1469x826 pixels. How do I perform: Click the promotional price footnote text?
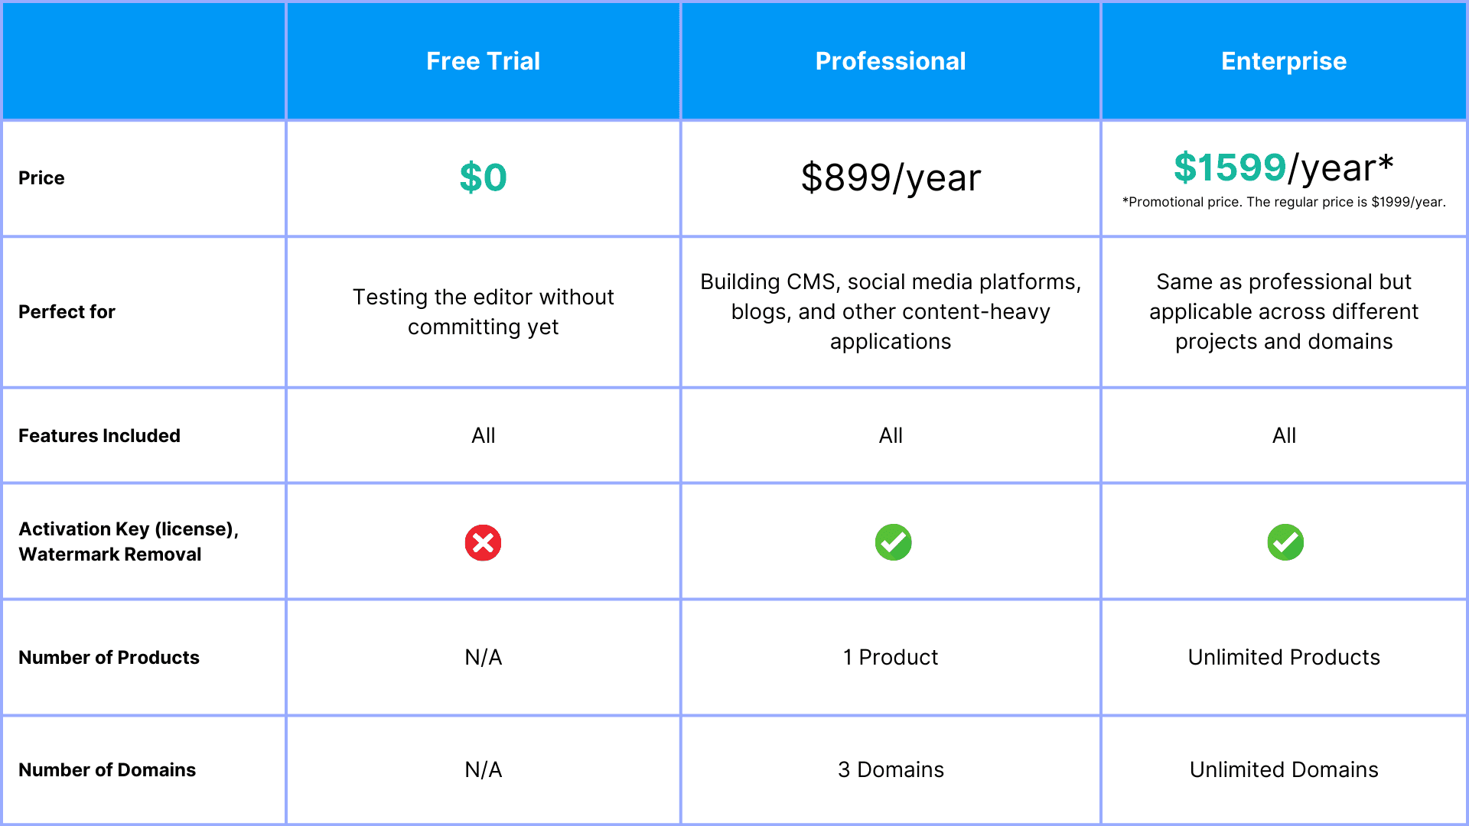[x=1284, y=202]
